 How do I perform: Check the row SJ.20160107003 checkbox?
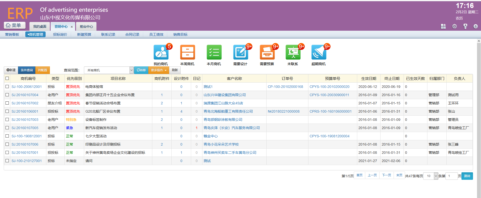[x=7, y=120]
